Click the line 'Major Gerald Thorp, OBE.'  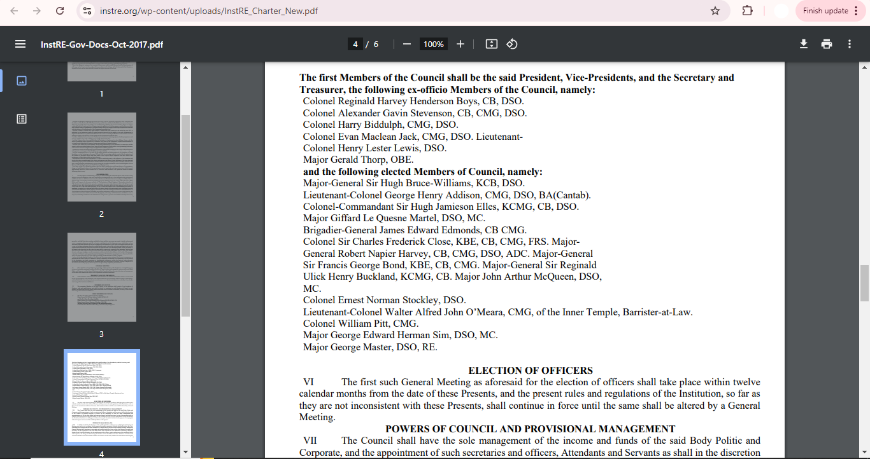(358, 160)
